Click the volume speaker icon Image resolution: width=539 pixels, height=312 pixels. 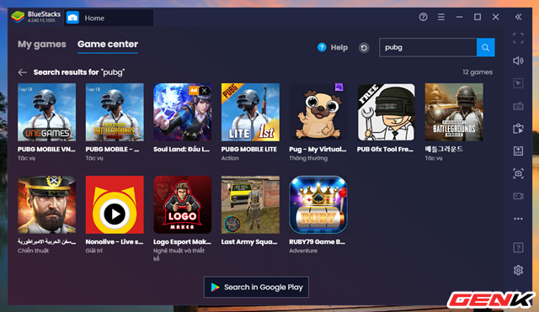[518, 61]
